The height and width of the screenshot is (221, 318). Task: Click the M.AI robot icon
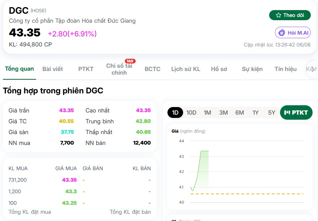click(282, 32)
